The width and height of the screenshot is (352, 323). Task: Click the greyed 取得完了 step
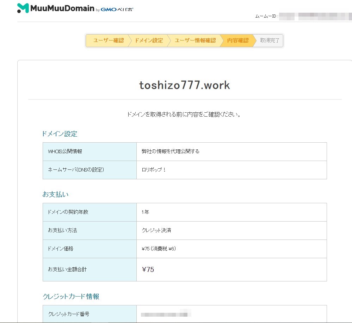tap(270, 41)
